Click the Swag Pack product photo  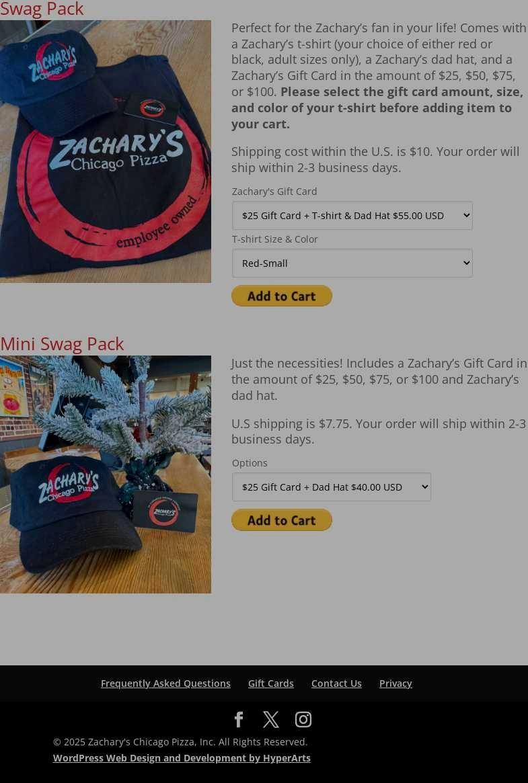point(106,151)
